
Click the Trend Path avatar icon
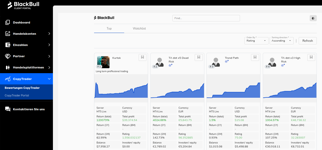pyautogui.click(x=216, y=62)
